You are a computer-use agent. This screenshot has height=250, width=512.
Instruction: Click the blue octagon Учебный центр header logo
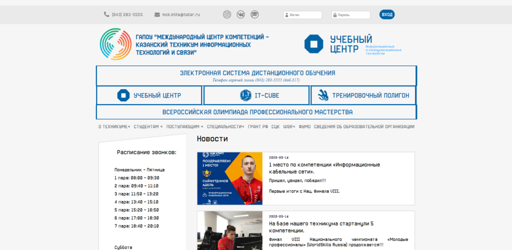(314, 43)
